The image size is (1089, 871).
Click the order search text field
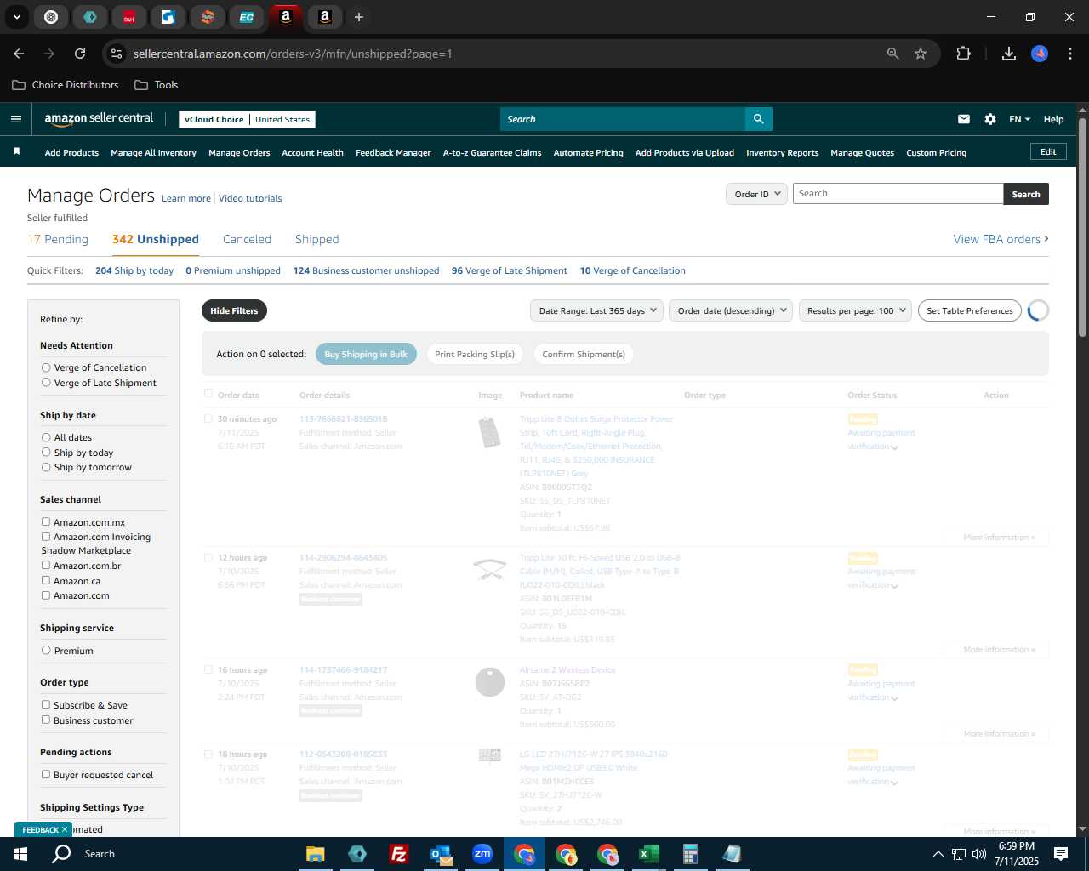(898, 194)
